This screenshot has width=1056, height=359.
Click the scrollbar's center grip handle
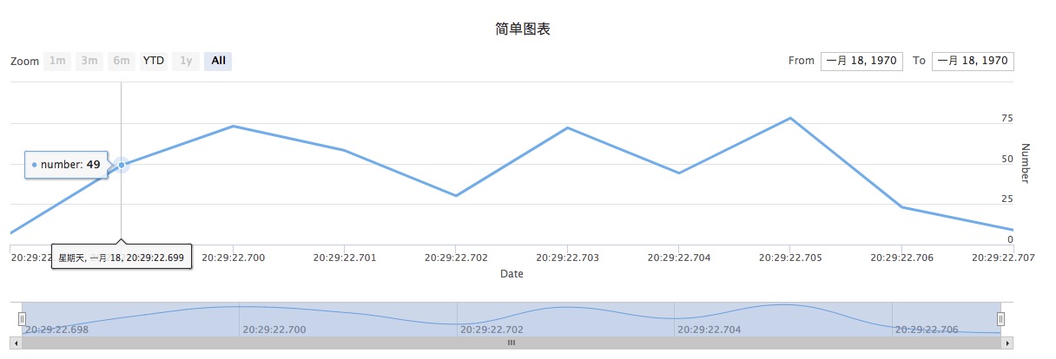pyautogui.click(x=511, y=343)
